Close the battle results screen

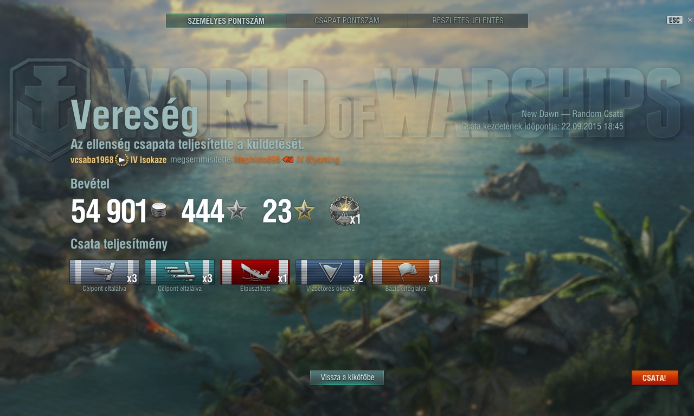coord(690,20)
